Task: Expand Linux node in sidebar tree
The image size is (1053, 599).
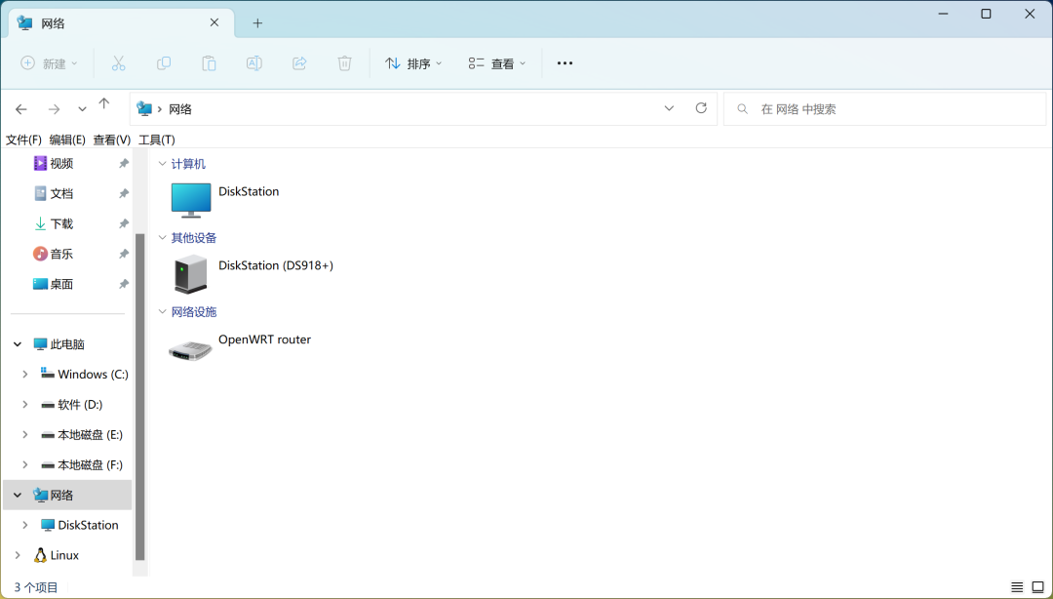Action: 18,555
